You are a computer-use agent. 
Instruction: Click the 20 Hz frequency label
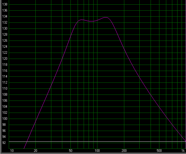point(35,151)
